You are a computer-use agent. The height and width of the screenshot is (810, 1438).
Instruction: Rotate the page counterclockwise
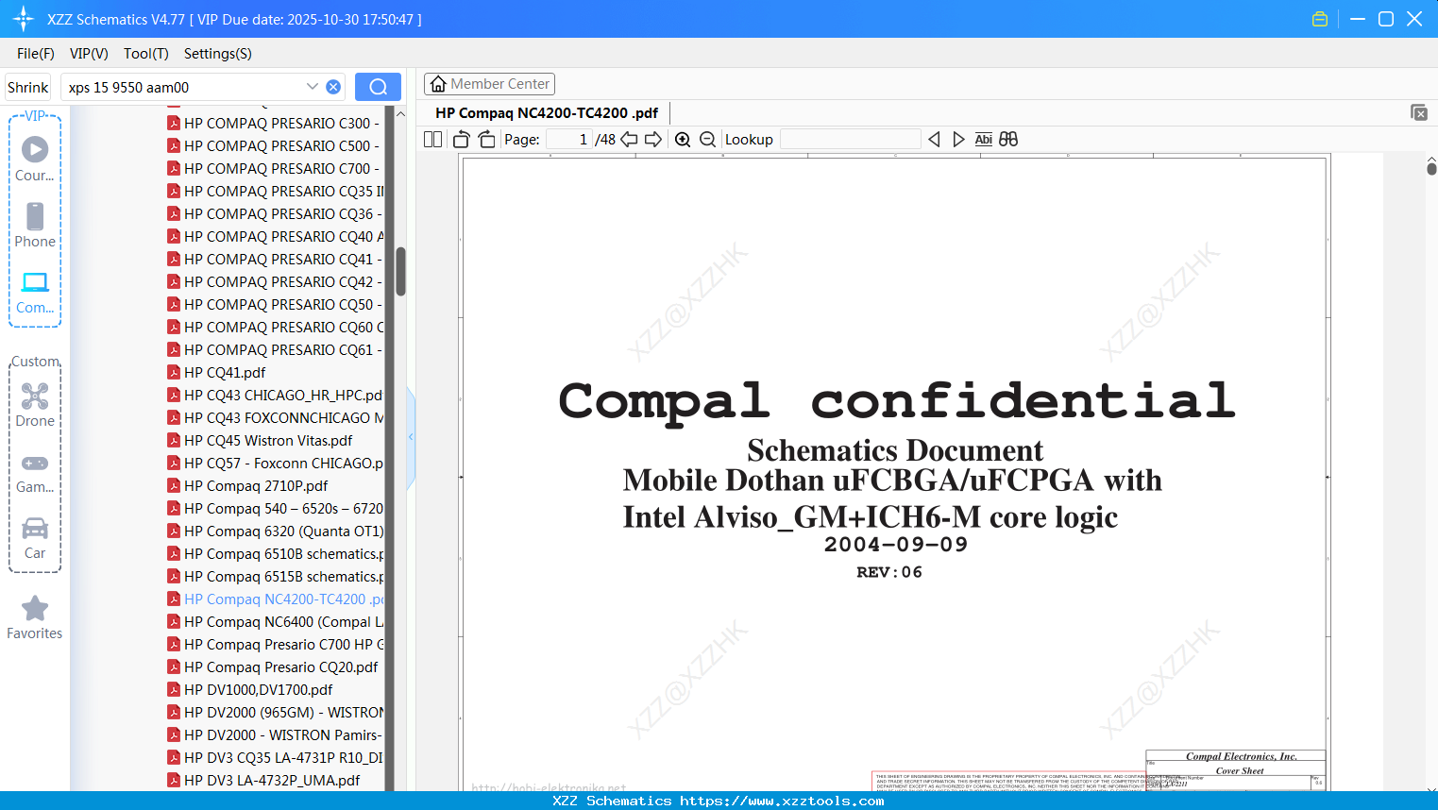462,140
